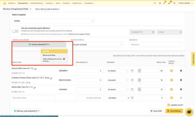The width and height of the screenshot is (195, 117).
Task: Delete the Delibio Shipping Document file
Action: pos(64,59)
